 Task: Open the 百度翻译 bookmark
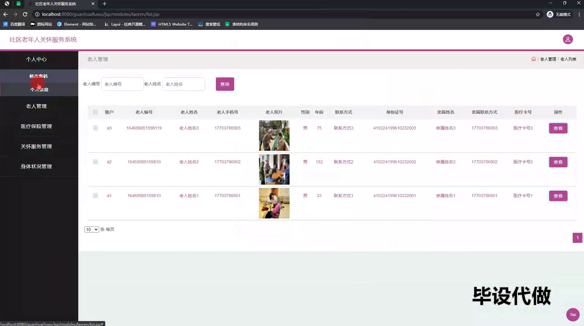[x=14, y=24]
